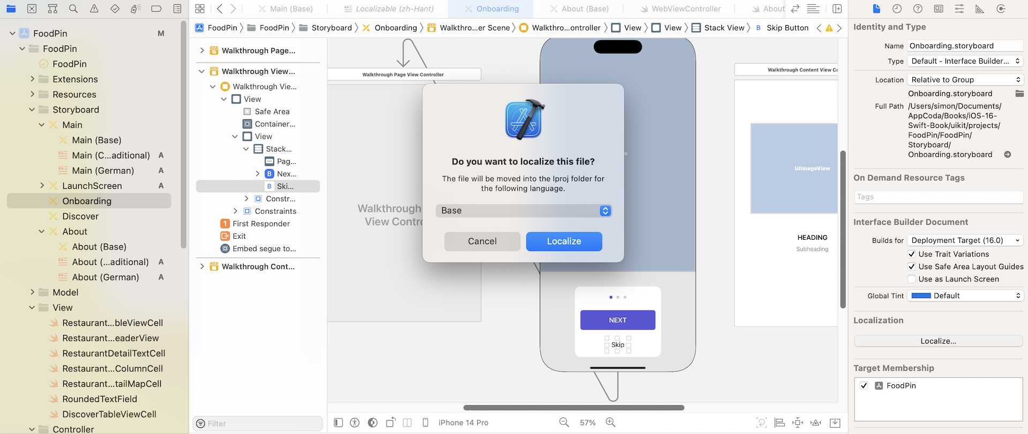Click the zoom out magnifier icon
Viewport: 1028px width, 434px height.
pyautogui.click(x=564, y=422)
